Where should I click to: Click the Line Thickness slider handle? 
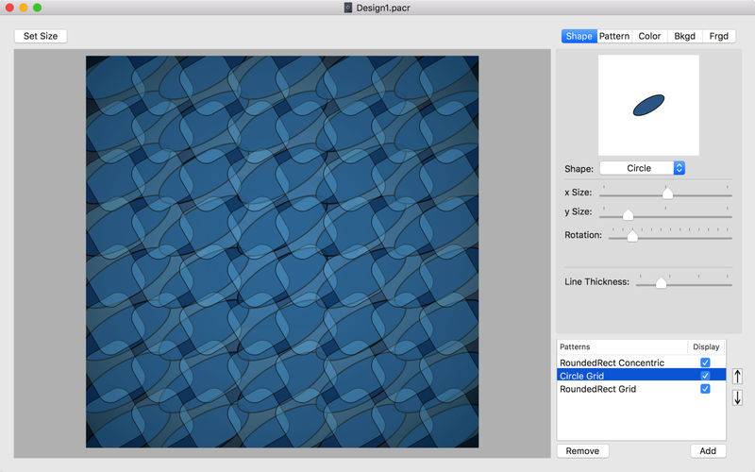click(662, 283)
